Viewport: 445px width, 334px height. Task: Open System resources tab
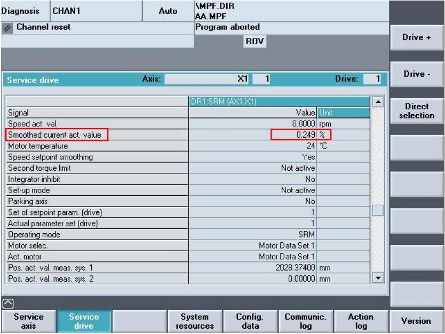(x=195, y=321)
